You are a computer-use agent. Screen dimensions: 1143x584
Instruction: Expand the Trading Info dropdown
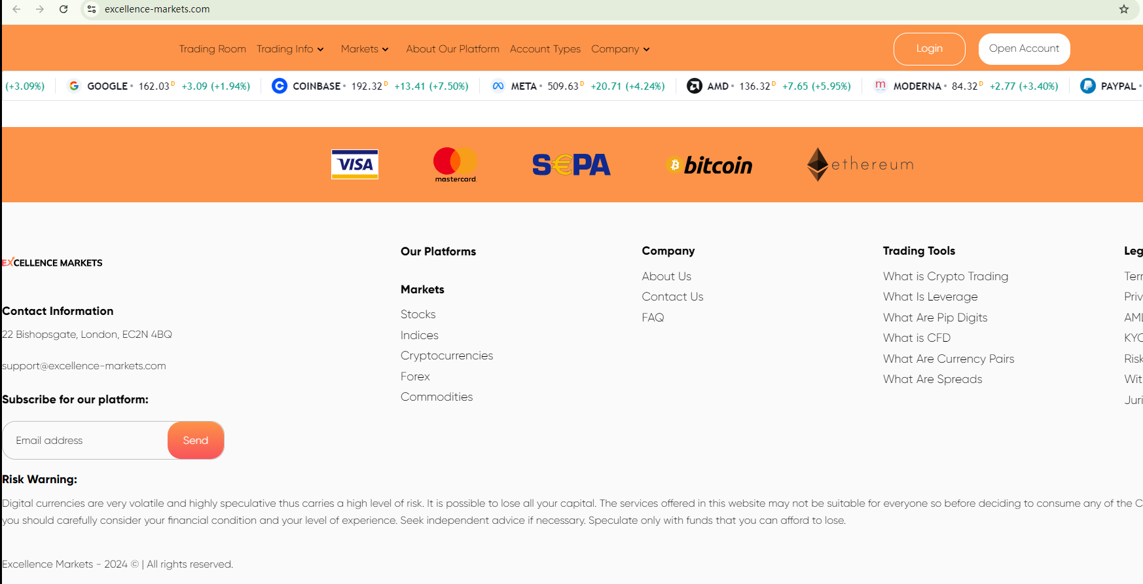pos(290,49)
